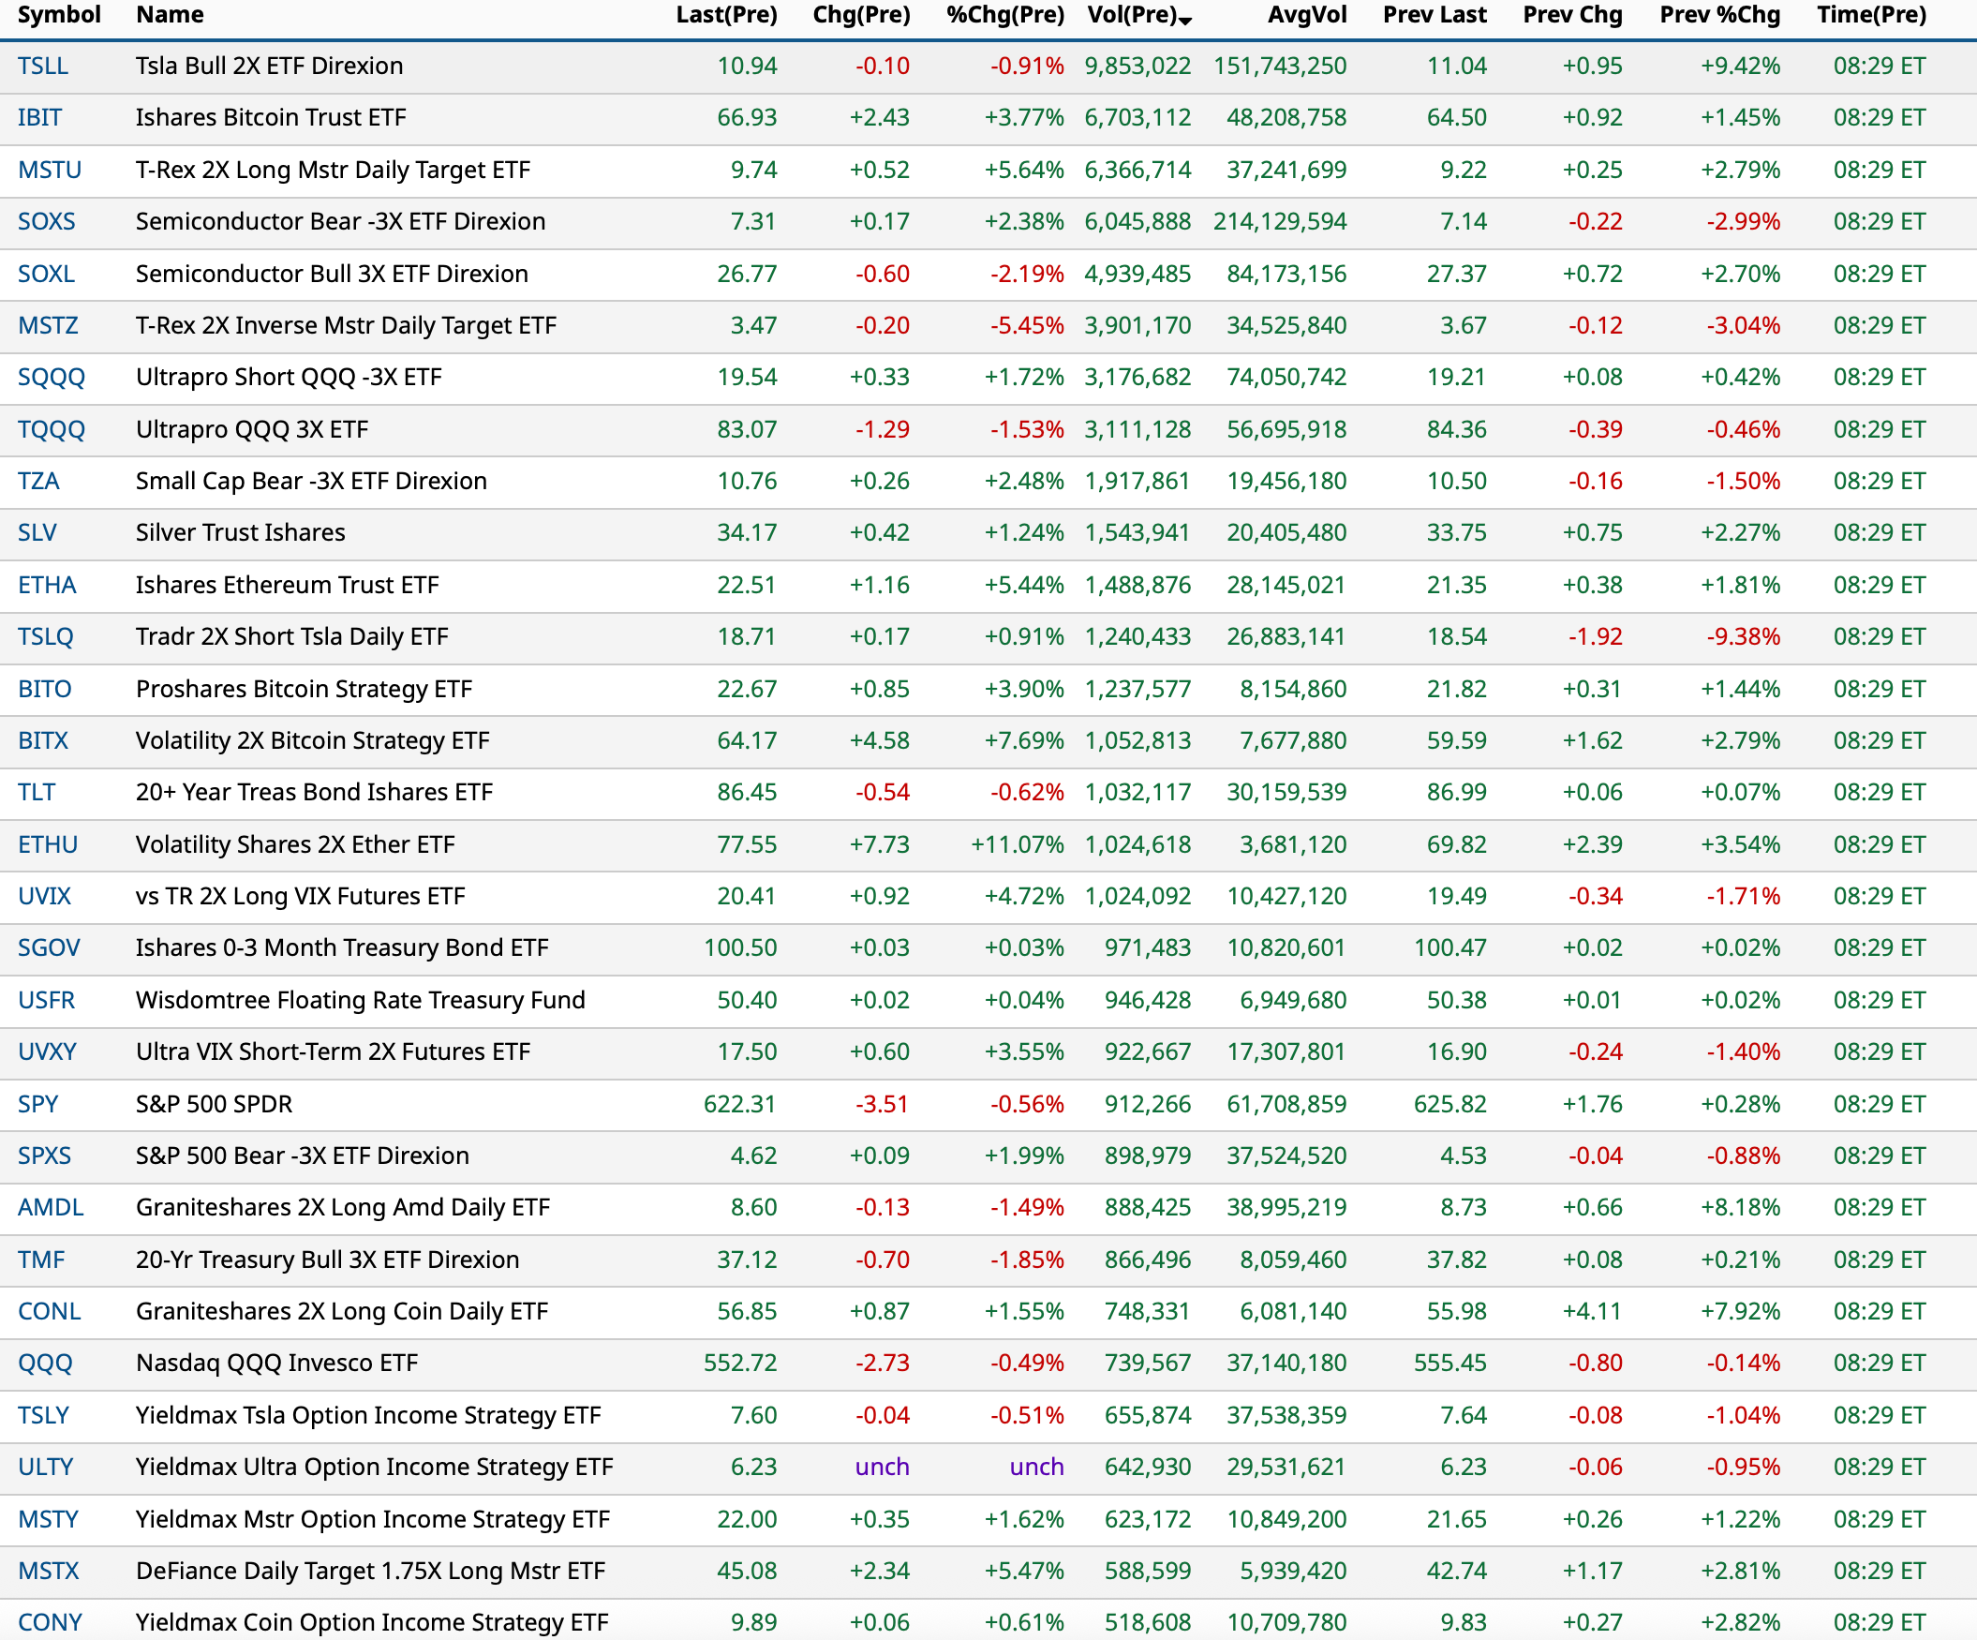Viewport: 1977px width, 1640px height.
Task: Sort by AvgVol column header
Action: [x=1307, y=15]
